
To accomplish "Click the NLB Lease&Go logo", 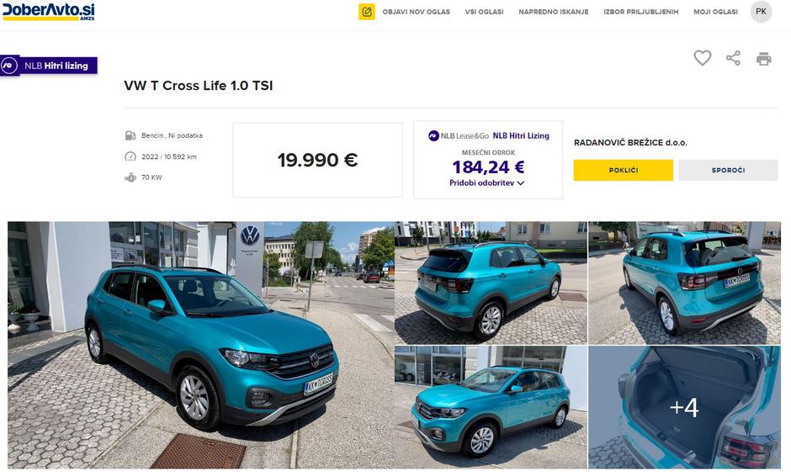I will [459, 135].
